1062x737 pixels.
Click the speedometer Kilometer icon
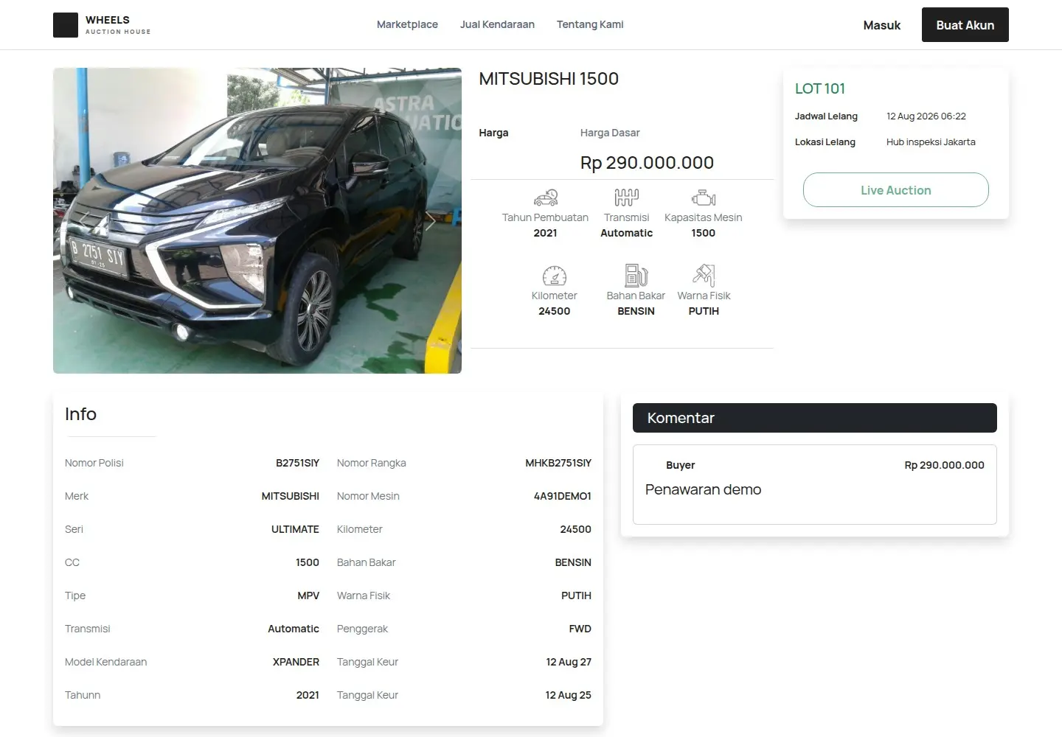coord(555,276)
